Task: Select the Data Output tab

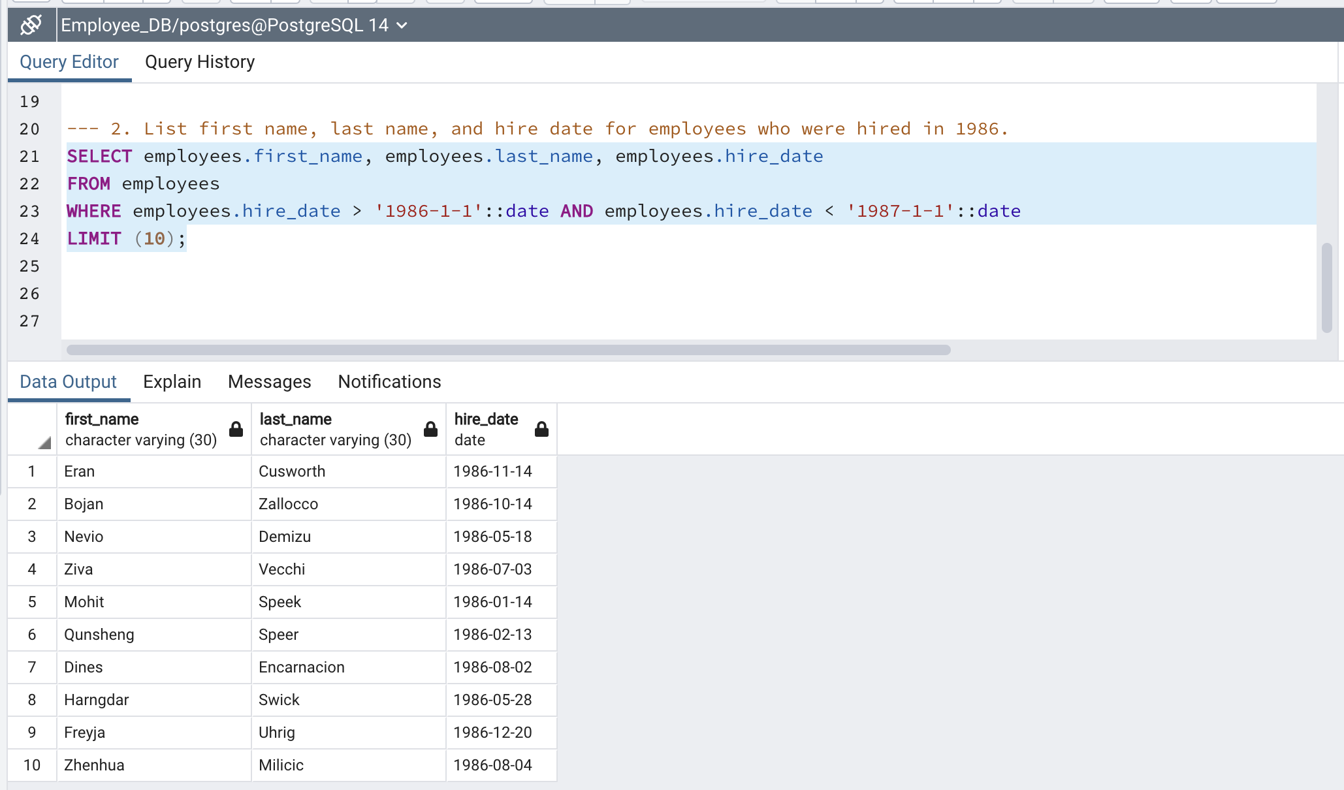Action: click(67, 381)
